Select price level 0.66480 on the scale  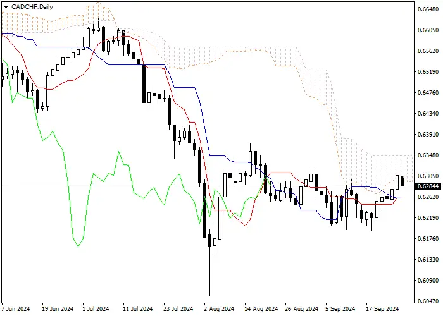coord(428,9)
